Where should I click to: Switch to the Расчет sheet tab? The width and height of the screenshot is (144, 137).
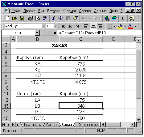(x=51, y=125)
